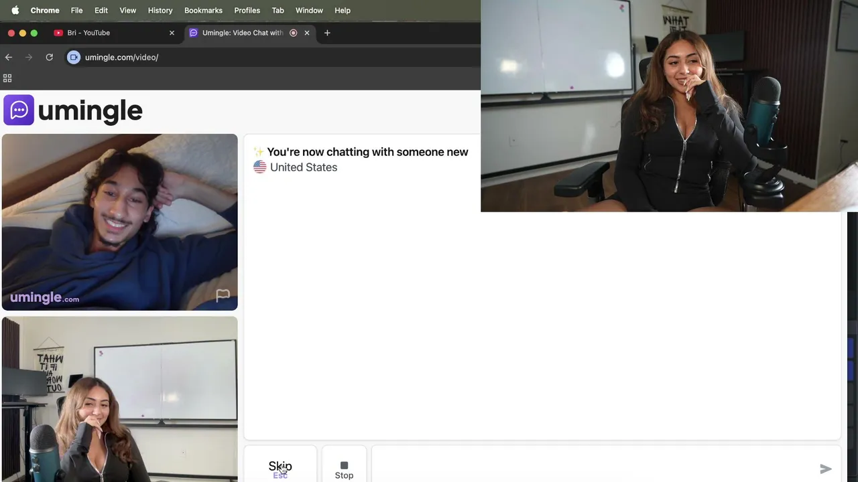The image size is (858, 482).
Task: Open a new browser tab
Action: click(x=327, y=33)
